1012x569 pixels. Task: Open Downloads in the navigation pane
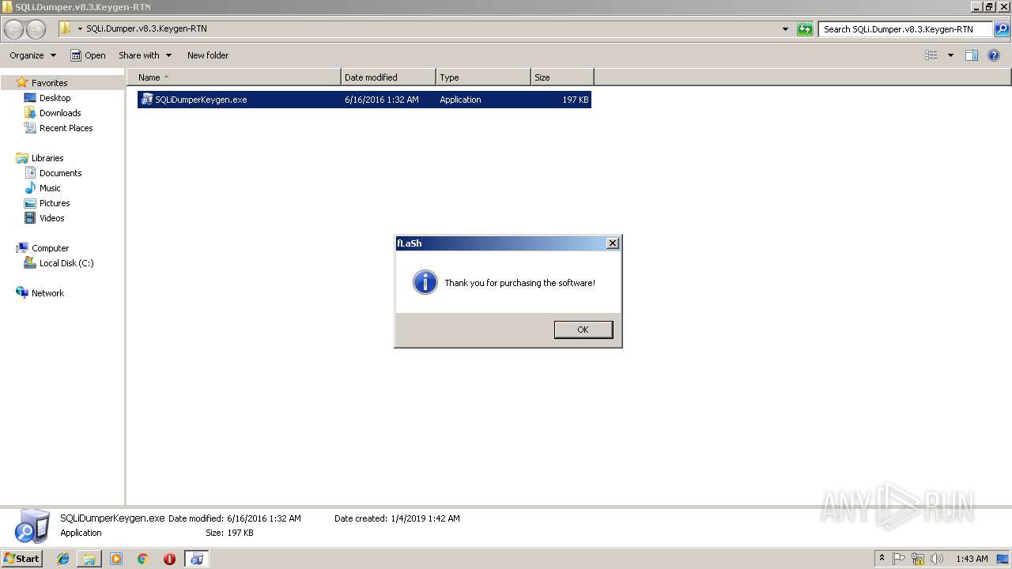tap(60, 113)
